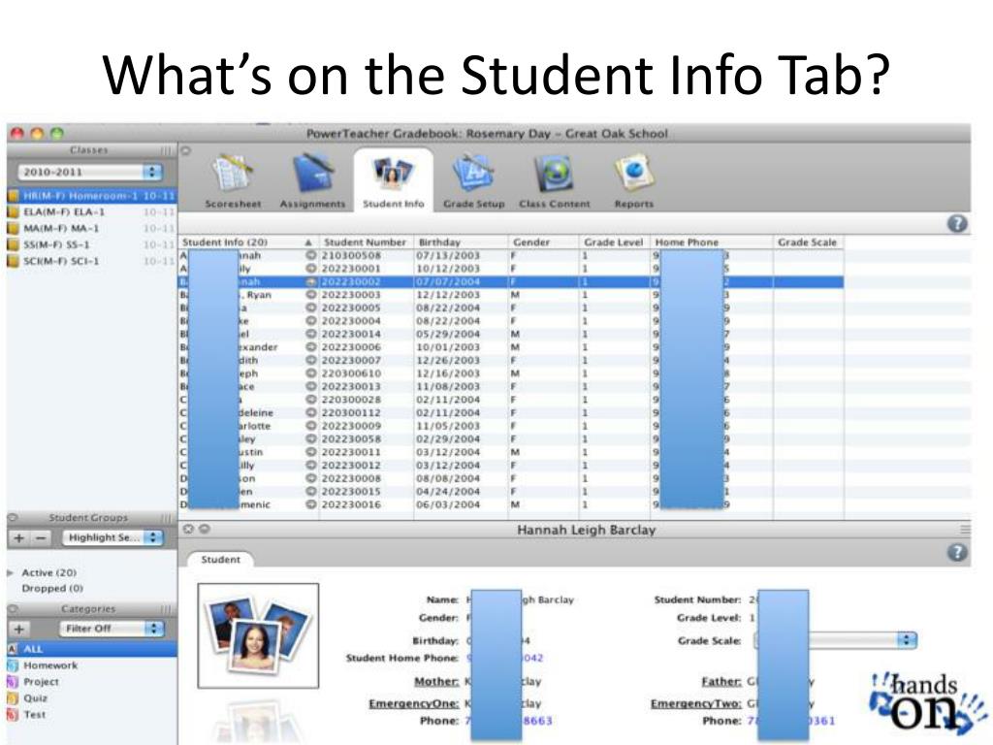
Task: Select SCI(M-F) SCI-1 class
Action: tap(91, 261)
